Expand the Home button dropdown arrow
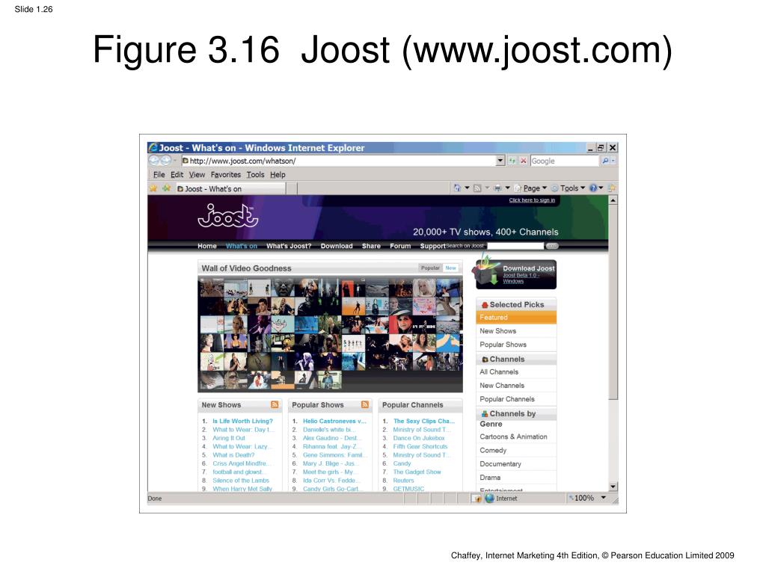This screenshot has width=766, height=574. click(467, 188)
